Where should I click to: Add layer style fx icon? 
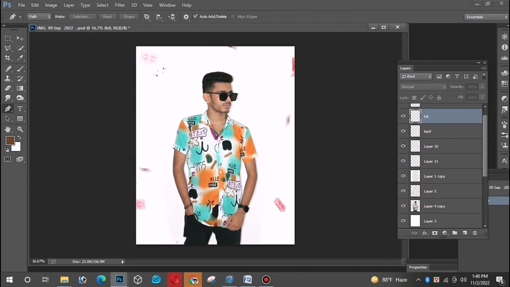425,233
